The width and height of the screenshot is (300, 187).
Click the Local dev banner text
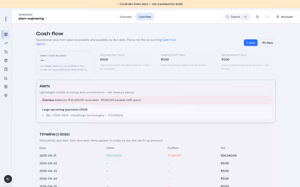click(x=151, y=4)
